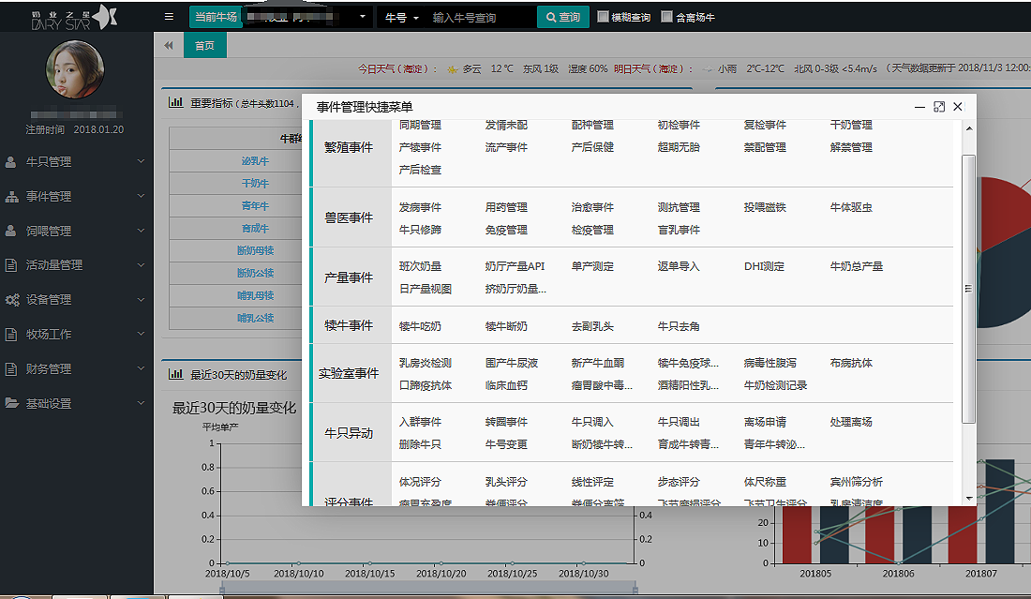Expand the 牛只管理 sidebar menu
Screen dimensions: 1031x599
click(x=75, y=162)
